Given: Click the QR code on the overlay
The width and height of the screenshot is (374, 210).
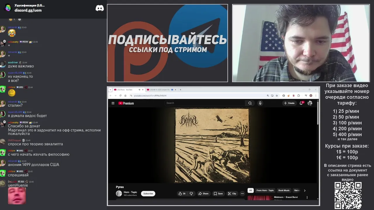Looking at the screenshot, I should click(348, 195).
